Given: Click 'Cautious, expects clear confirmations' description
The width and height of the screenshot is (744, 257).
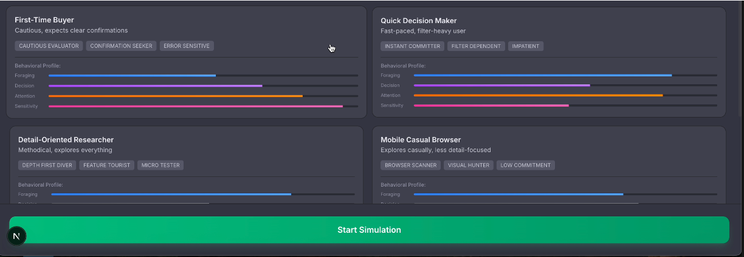Looking at the screenshot, I should (71, 30).
